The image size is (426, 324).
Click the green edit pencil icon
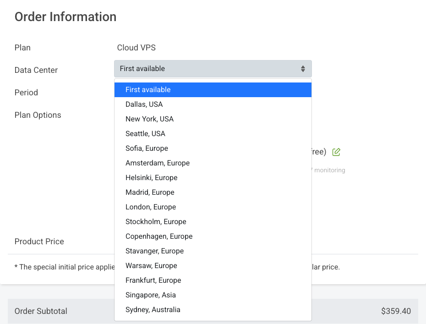point(336,152)
